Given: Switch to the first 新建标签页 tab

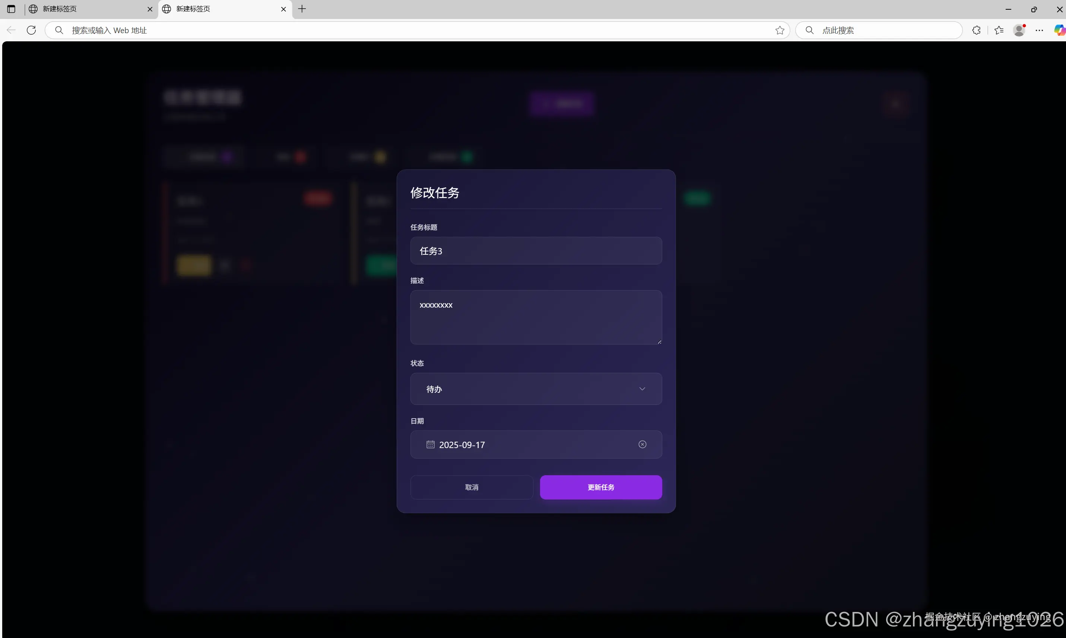Looking at the screenshot, I should point(90,9).
